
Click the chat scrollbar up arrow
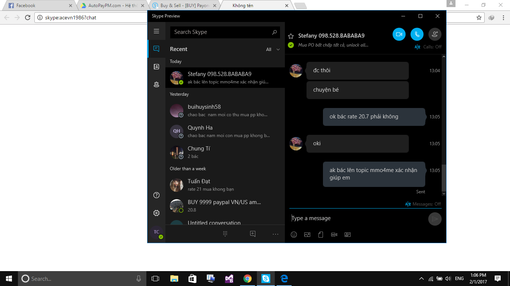pyautogui.click(x=444, y=57)
